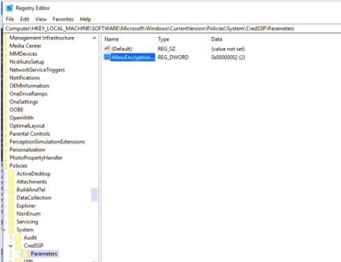Select the (Default) string value icon
Image resolution: width=341 pixels, height=262 pixels.
tap(107, 49)
